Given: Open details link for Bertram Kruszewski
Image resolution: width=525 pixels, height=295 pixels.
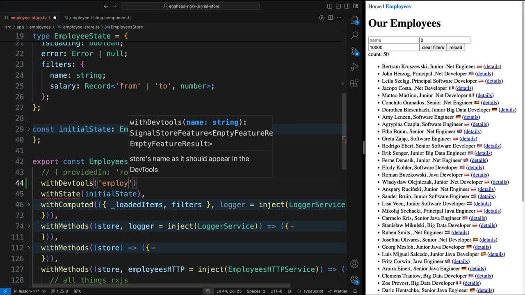Looking at the screenshot, I should tap(492, 66).
